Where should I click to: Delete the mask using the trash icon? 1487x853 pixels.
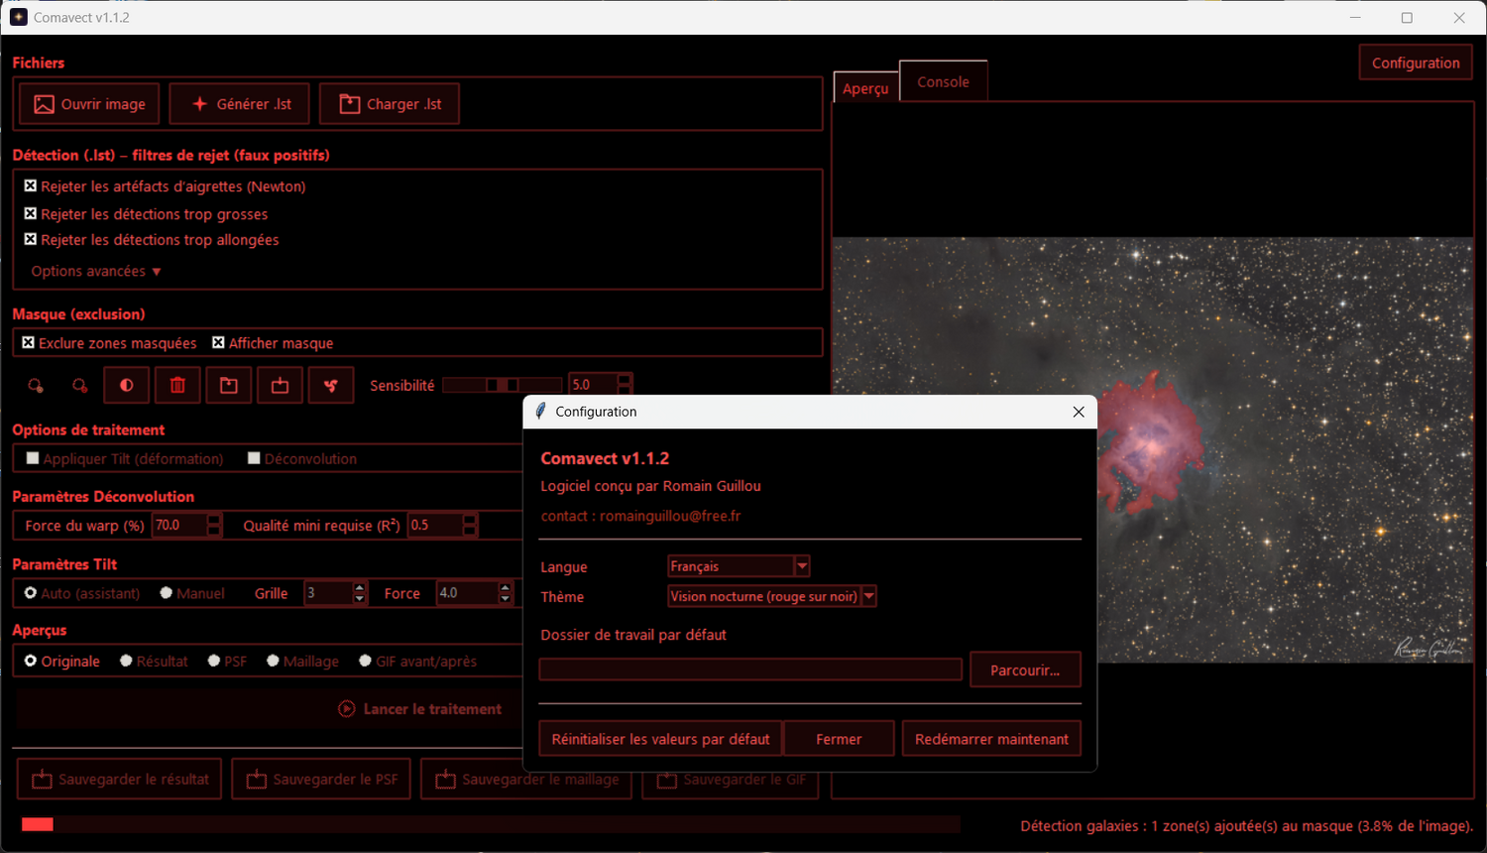tap(177, 386)
